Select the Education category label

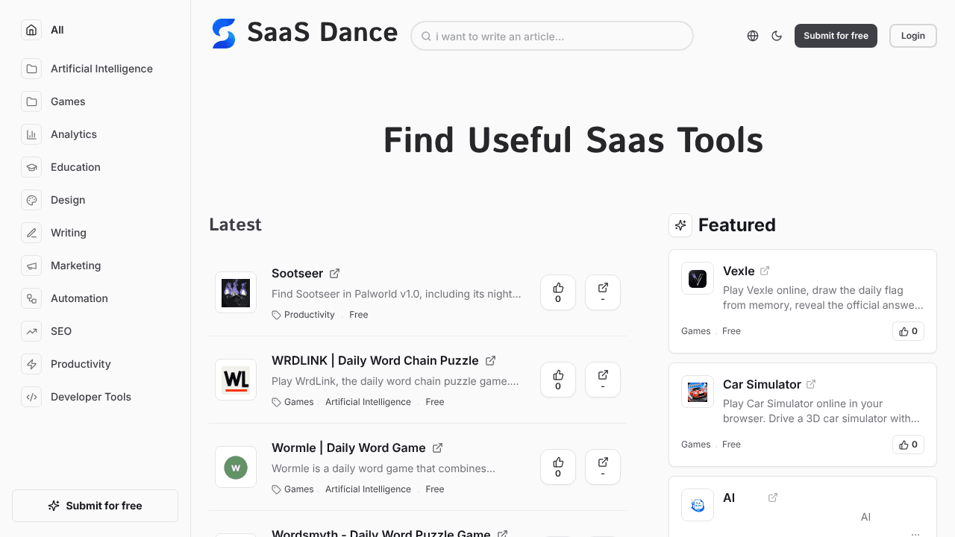(x=75, y=167)
